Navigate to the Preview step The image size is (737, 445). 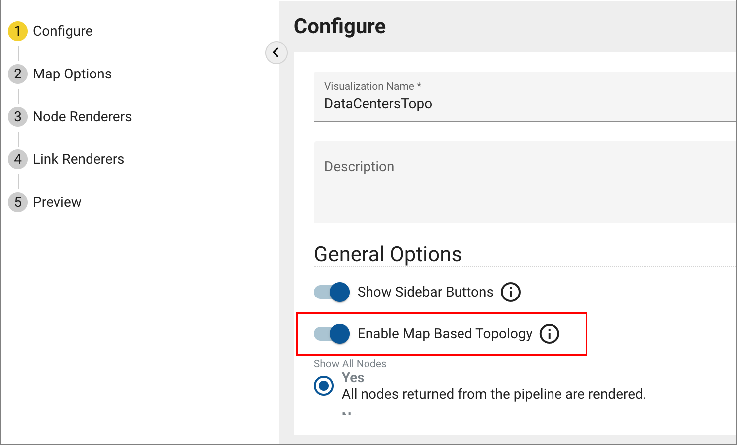pos(57,202)
